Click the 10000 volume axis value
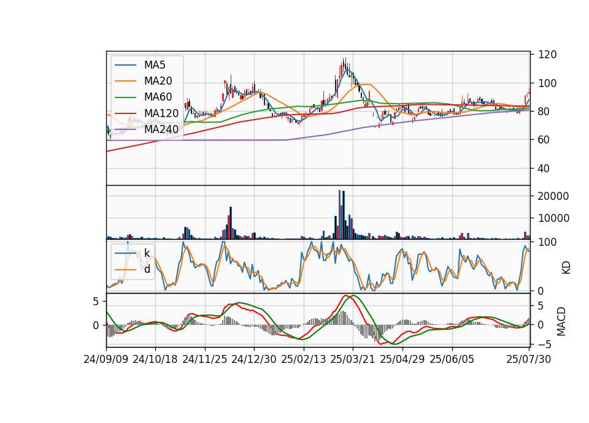Viewport: 589px width, 423px height. (x=553, y=218)
